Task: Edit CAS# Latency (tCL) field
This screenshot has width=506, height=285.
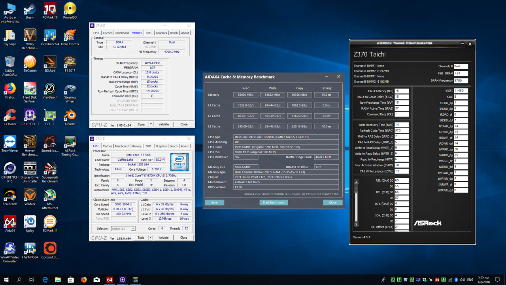Action: 402,91
